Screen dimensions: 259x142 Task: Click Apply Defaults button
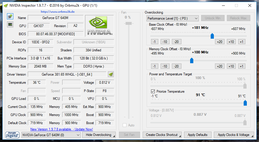coord(198,135)
